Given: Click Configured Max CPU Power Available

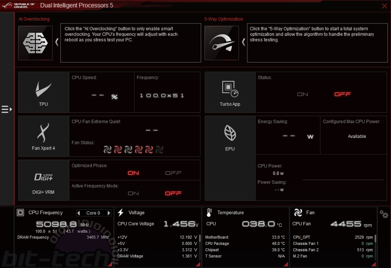Looking at the screenshot, I should (357, 136).
